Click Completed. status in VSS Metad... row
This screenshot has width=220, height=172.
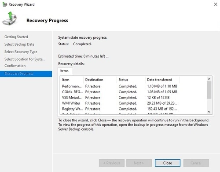coord(128,98)
